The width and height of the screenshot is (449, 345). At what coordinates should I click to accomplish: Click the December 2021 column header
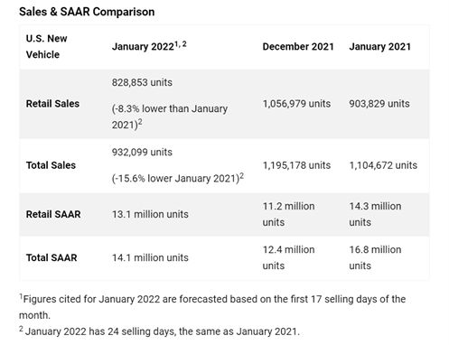298,47
